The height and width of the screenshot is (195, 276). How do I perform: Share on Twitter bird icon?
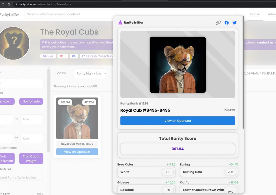[234, 23]
